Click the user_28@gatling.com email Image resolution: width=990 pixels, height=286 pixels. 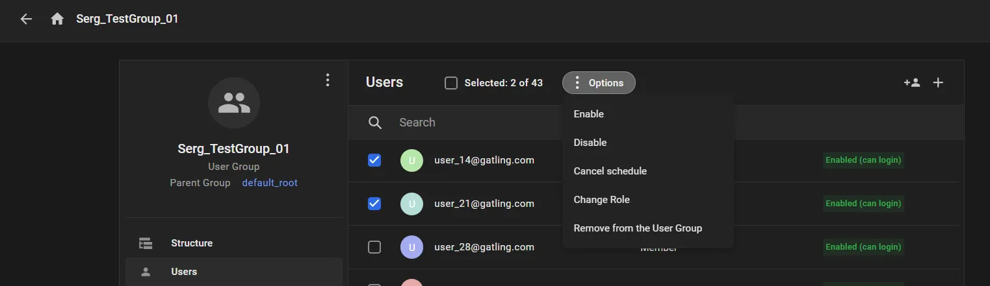[x=484, y=247]
